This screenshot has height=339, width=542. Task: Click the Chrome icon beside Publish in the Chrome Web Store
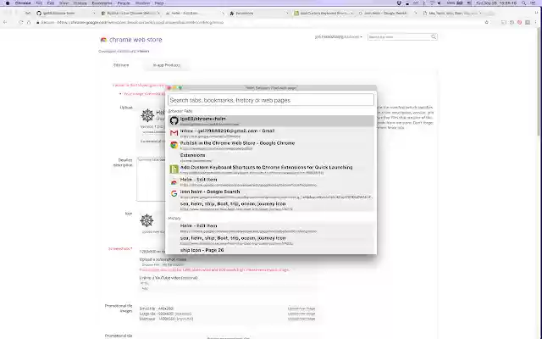[174, 145]
